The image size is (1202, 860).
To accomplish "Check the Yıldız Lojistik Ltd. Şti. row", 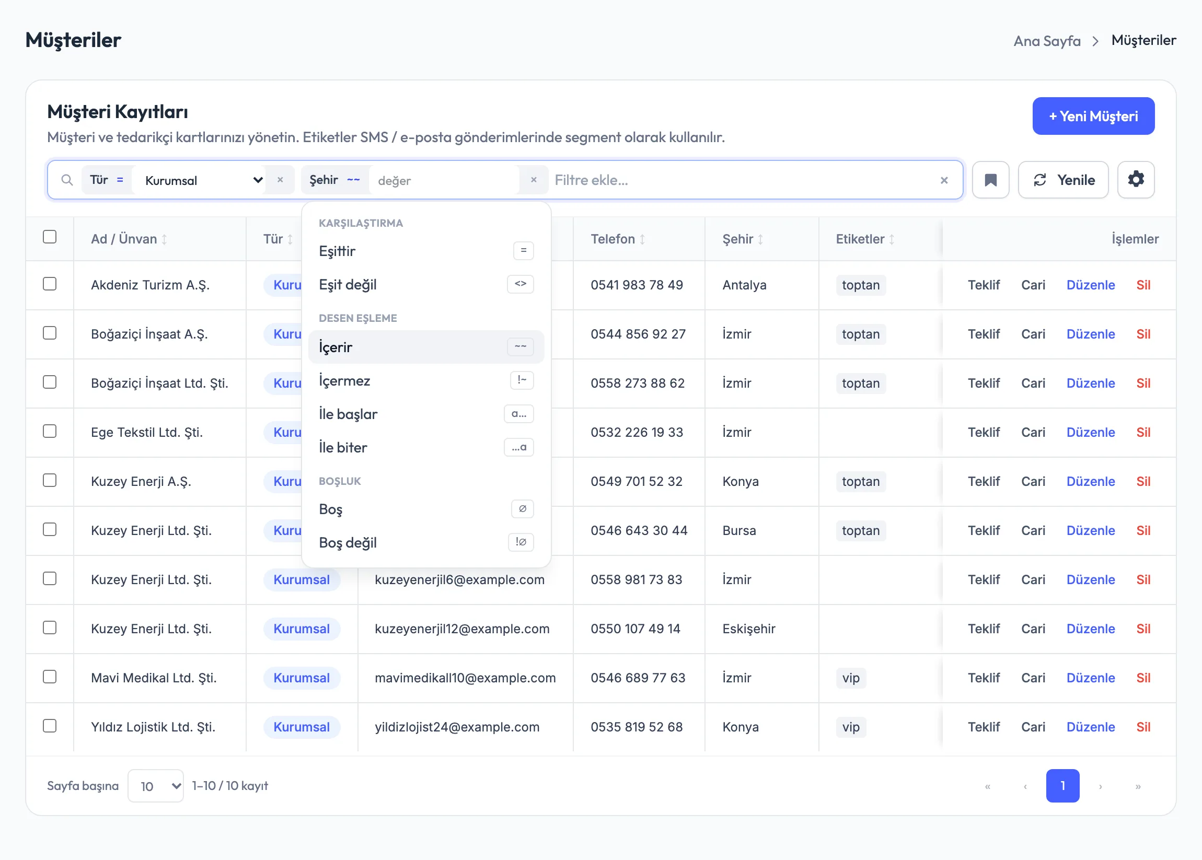I will point(50,726).
